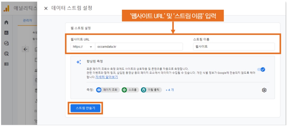Click the 향상된 측정 heading
Viewport: 287px width, 126px height.
(x=95, y=61)
